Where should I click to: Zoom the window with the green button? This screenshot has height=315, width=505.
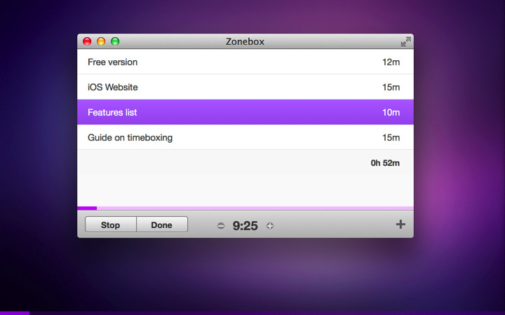coord(115,41)
